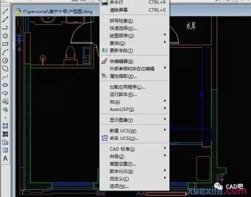Image resolution: width=251 pixels, height=197 pixels.
Task: Expand the CAD 标准(S) submenu arrow
Action: pyautogui.click(x=165, y=148)
